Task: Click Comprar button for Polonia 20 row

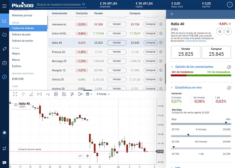Action: pyautogui.click(x=150, y=52)
